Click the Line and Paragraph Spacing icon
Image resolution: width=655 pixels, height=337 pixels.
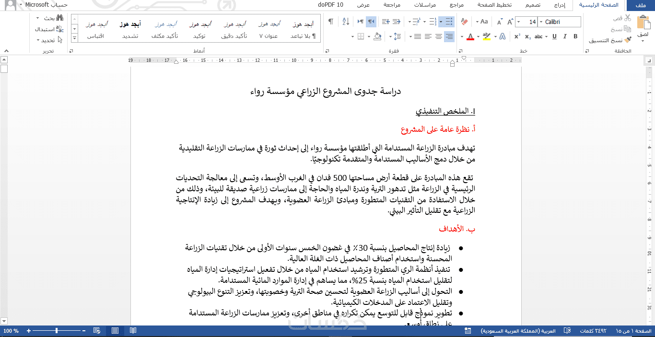tap(397, 36)
